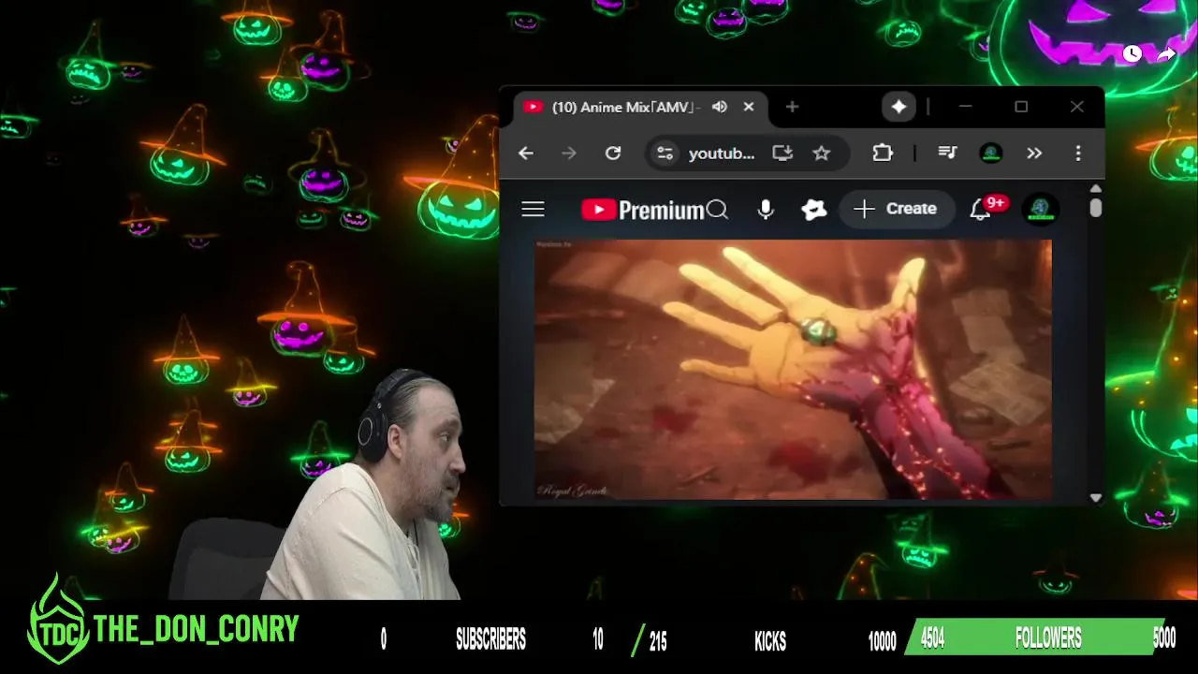Open the YouTube Ask/AI blob icon
Screen dimensions: 1198x674
[814, 209]
